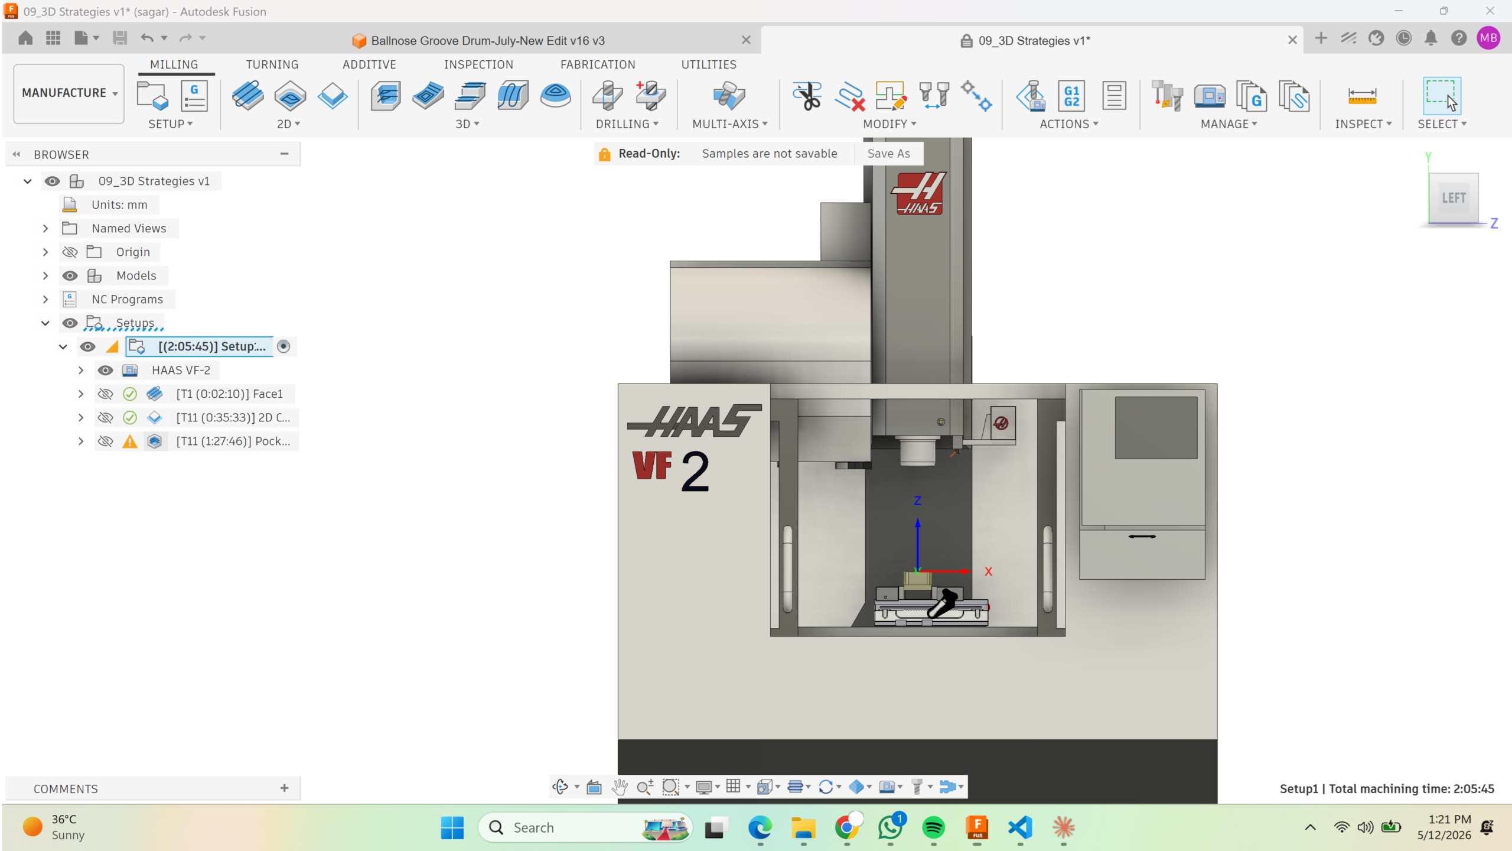Click the Orbit navigation icon
The image size is (1512, 851).
click(559, 787)
